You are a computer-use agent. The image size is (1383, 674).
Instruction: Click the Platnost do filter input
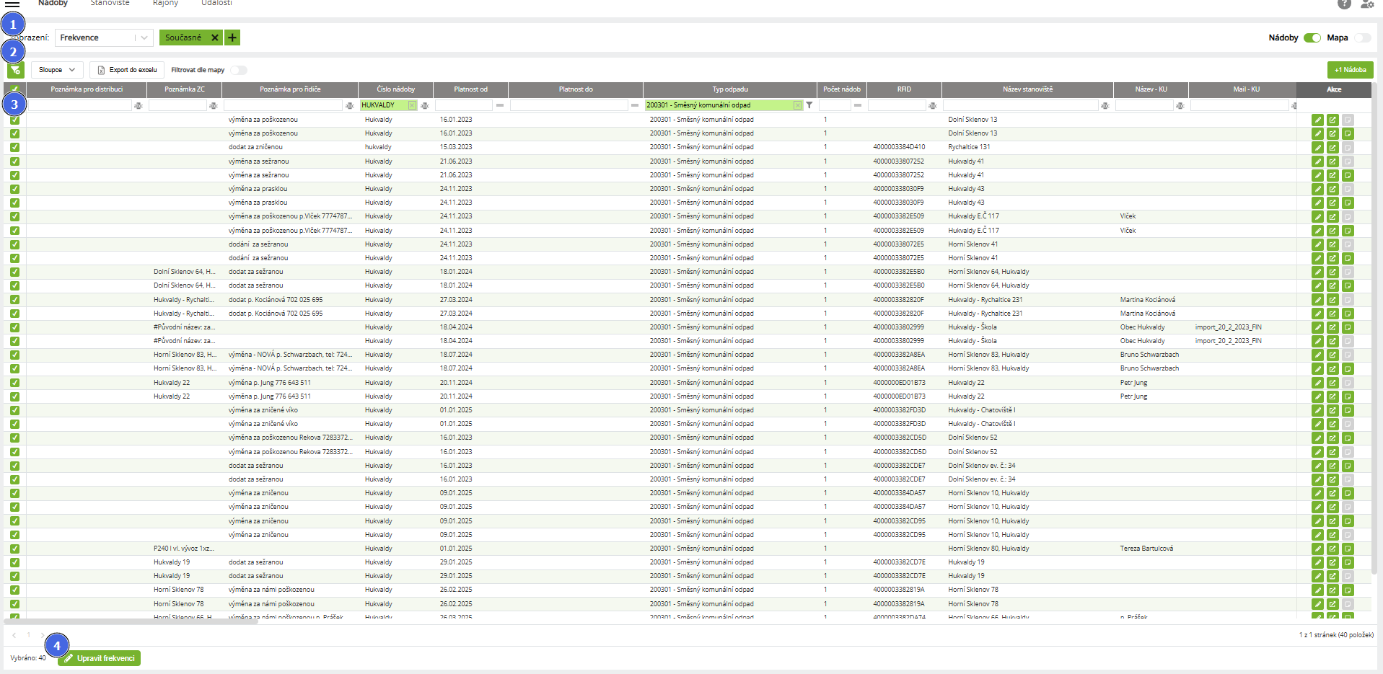point(569,106)
